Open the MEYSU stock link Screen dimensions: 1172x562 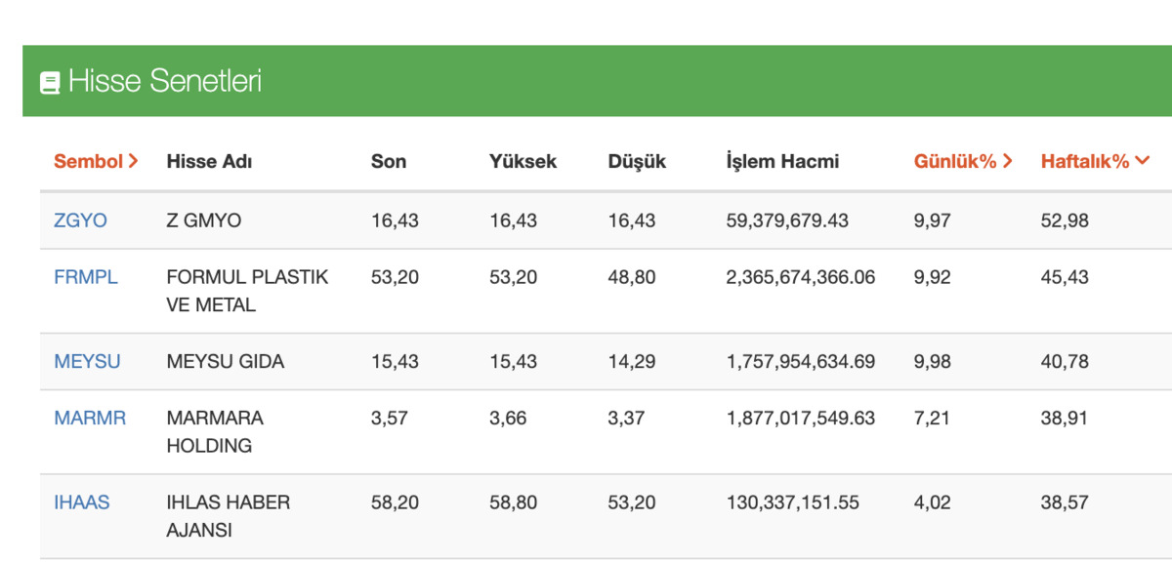tap(87, 362)
